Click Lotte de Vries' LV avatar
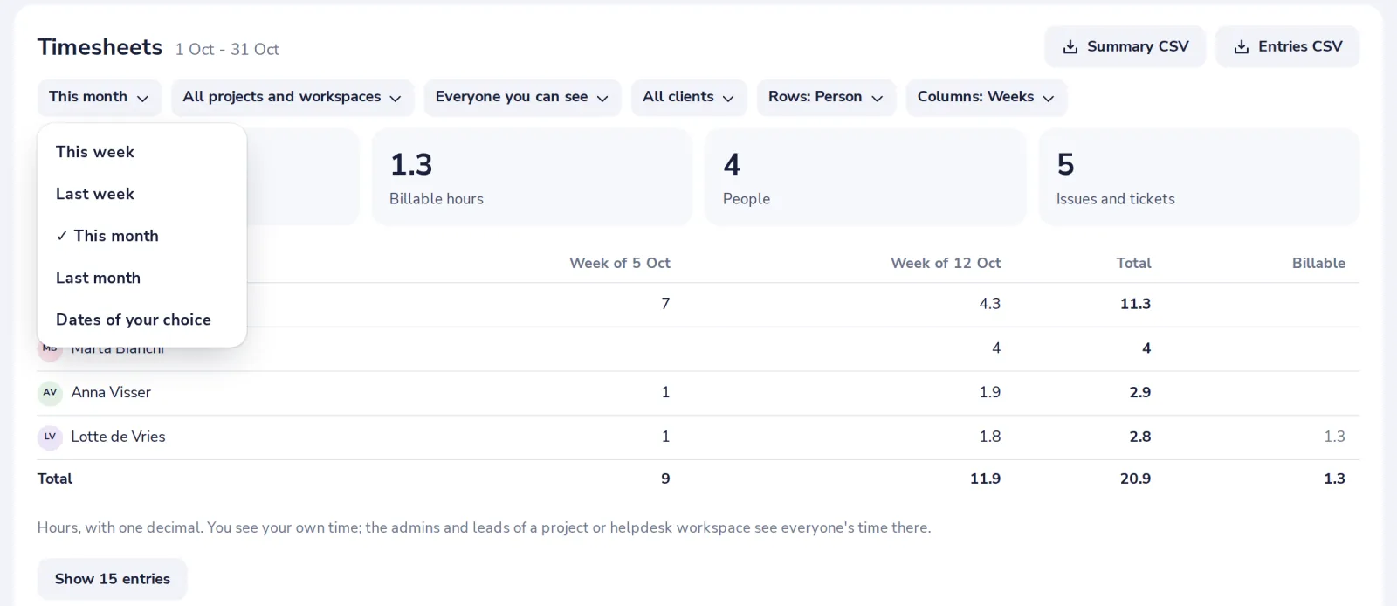 (50, 437)
